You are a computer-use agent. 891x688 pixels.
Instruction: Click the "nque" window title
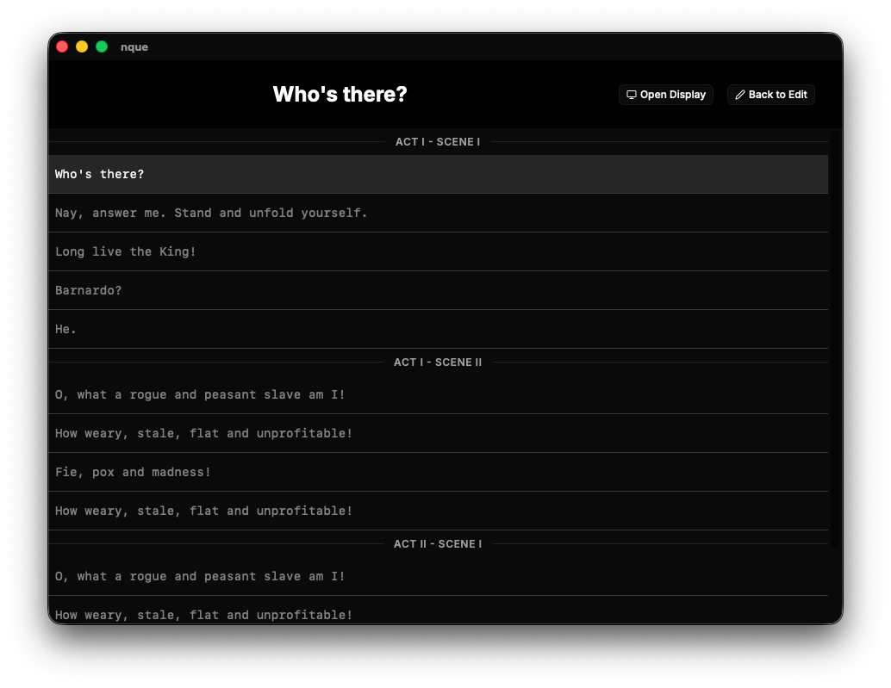coord(134,47)
